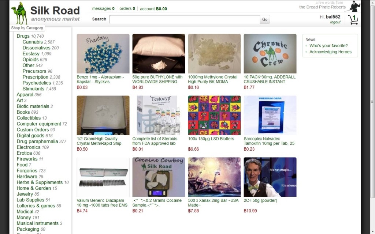This screenshot has height=234, width=375.
Task: Log out via the logout link
Action: pyautogui.click(x=335, y=22)
